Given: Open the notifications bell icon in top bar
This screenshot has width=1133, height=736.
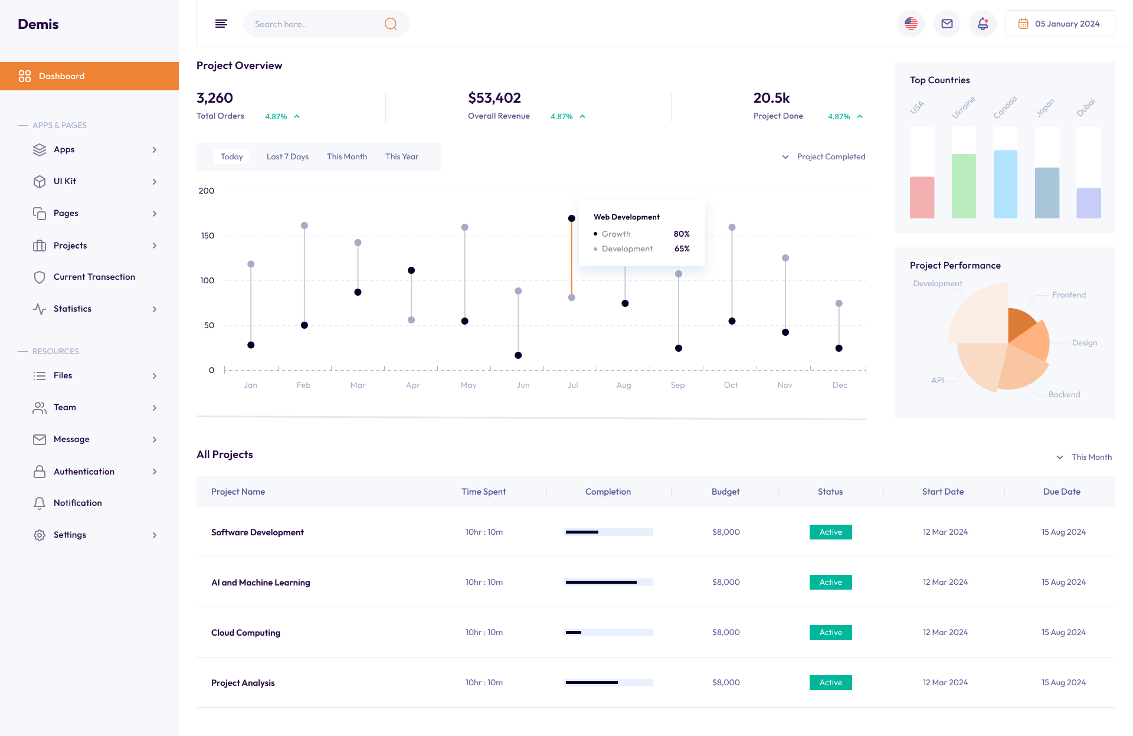Looking at the screenshot, I should pos(983,24).
